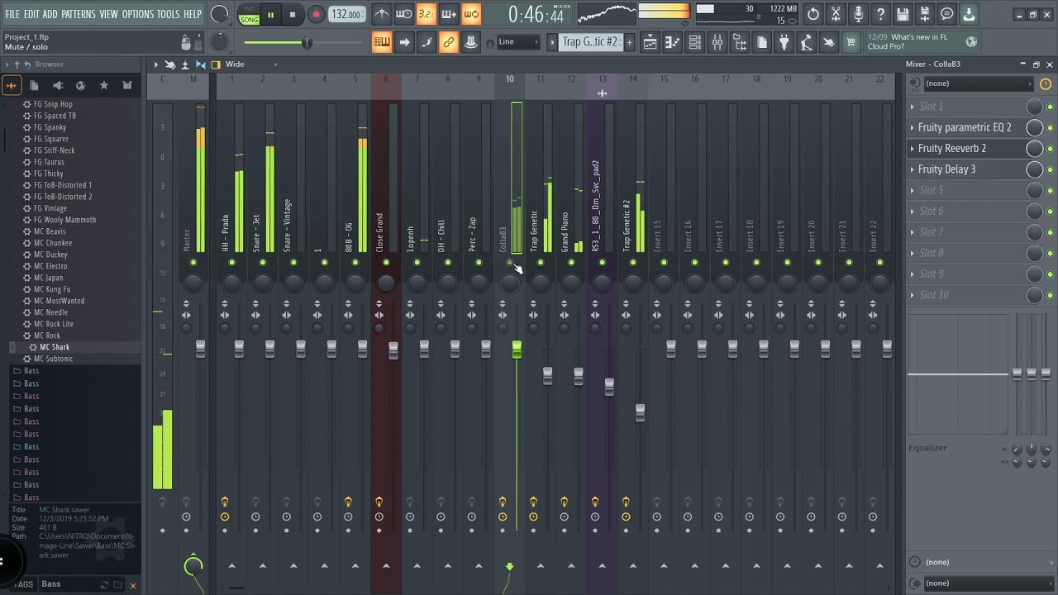Open the TOOLS menu
This screenshot has width=1058, height=595.
point(168,14)
